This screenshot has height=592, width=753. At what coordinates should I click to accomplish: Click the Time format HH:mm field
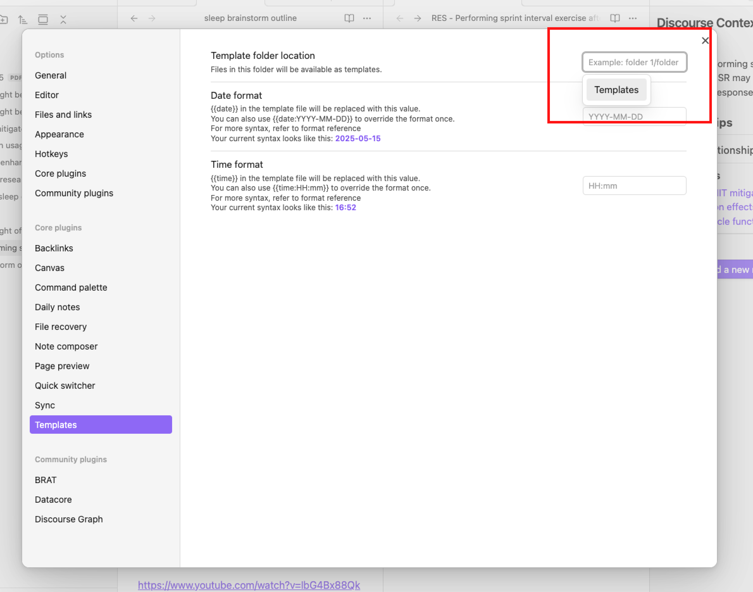point(634,186)
